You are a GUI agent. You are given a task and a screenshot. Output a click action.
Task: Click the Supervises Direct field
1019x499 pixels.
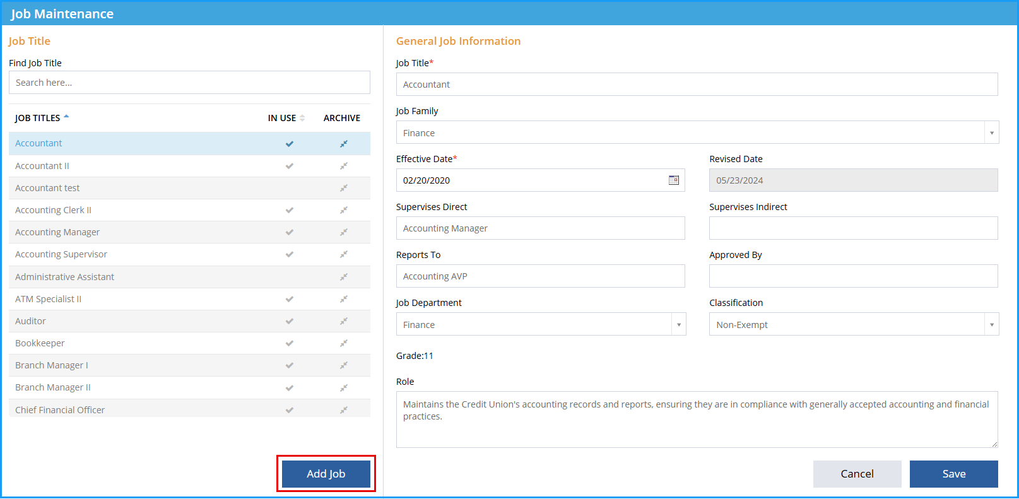tap(541, 228)
